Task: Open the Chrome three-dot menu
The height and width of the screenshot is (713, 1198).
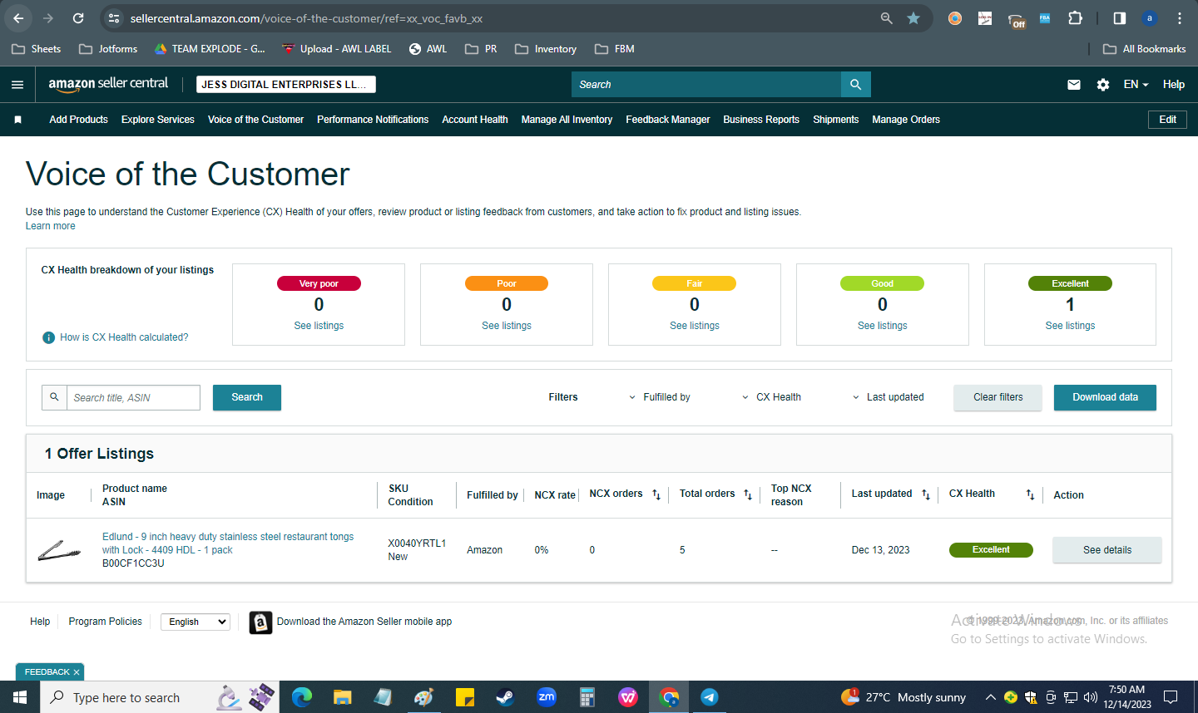Action: (1180, 18)
